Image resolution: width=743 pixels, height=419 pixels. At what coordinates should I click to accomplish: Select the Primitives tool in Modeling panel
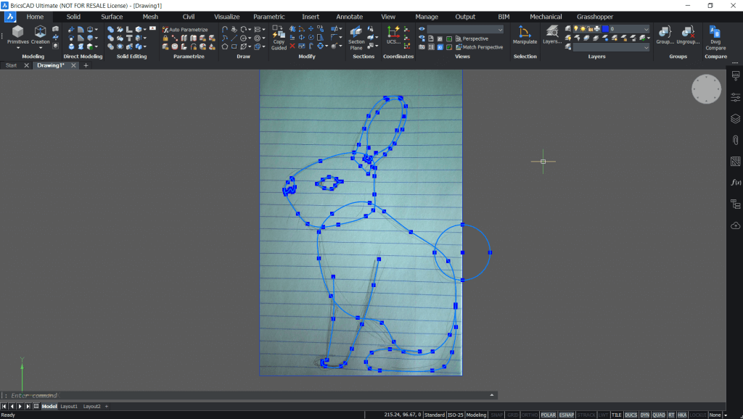(17, 35)
